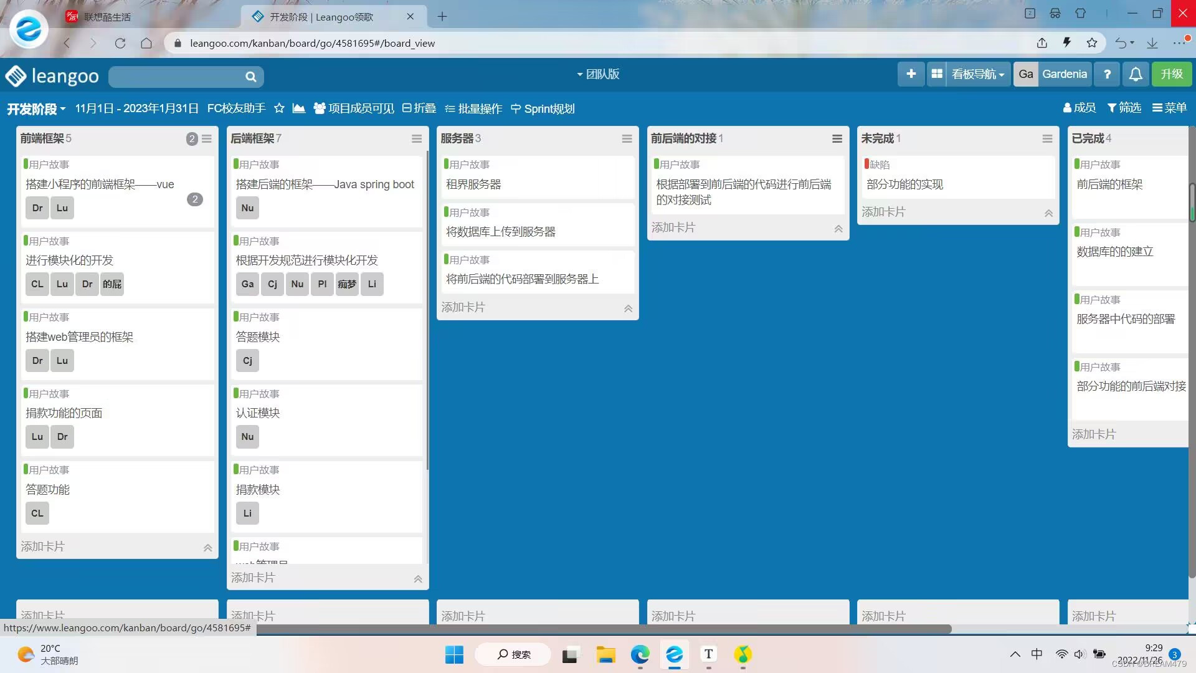This screenshot has width=1196, height=673.
Task: Click the browser address bar
Action: point(598,43)
